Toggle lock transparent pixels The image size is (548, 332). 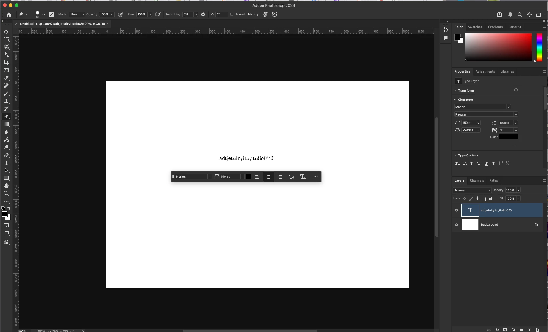point(464,198)
